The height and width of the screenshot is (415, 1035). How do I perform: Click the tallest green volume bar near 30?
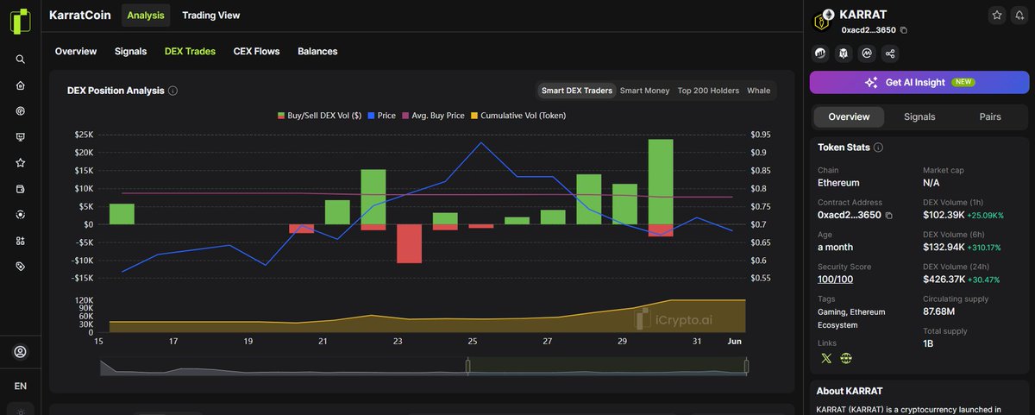pyautogui.click(x=661, y=182)
